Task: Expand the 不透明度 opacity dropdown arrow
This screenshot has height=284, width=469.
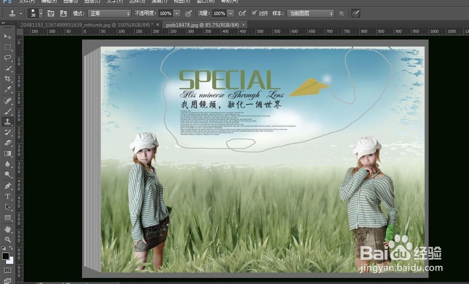Action: 177,14
